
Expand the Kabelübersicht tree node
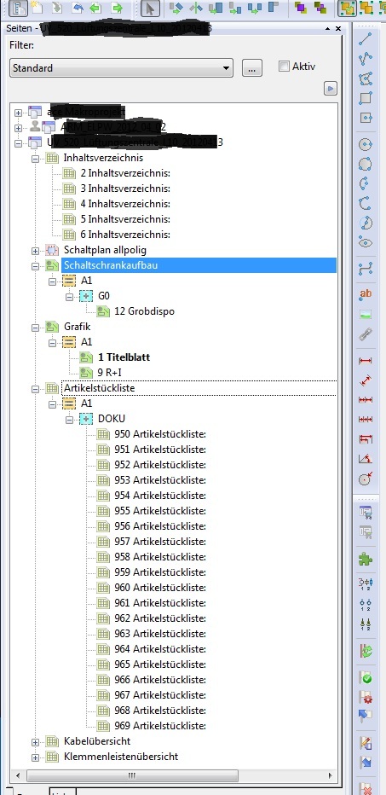click(35, 742)
